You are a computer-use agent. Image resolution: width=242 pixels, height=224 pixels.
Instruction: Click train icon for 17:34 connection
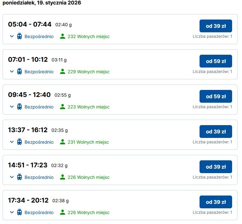click(x=19, y=212)
